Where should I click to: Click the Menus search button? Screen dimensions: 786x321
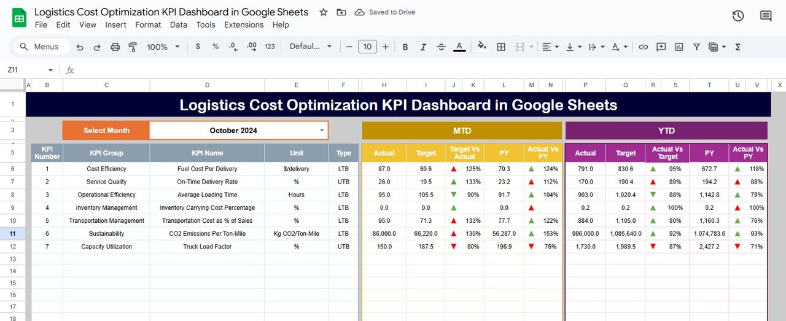(x=39, y=47)
